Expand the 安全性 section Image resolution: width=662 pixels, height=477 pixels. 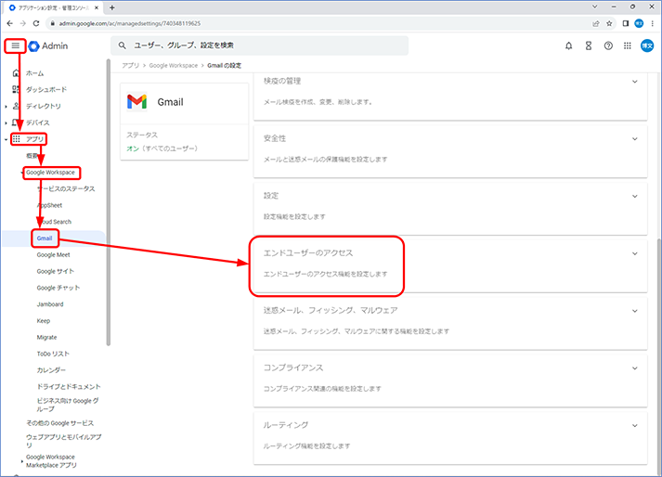(634, 139)
